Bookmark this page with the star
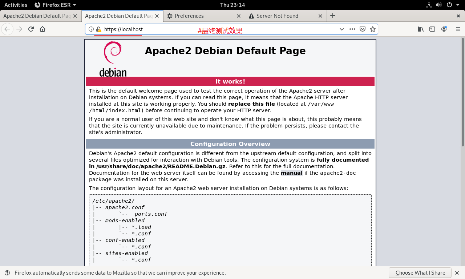This screenshot has height=279, width=465. (372, 29)
